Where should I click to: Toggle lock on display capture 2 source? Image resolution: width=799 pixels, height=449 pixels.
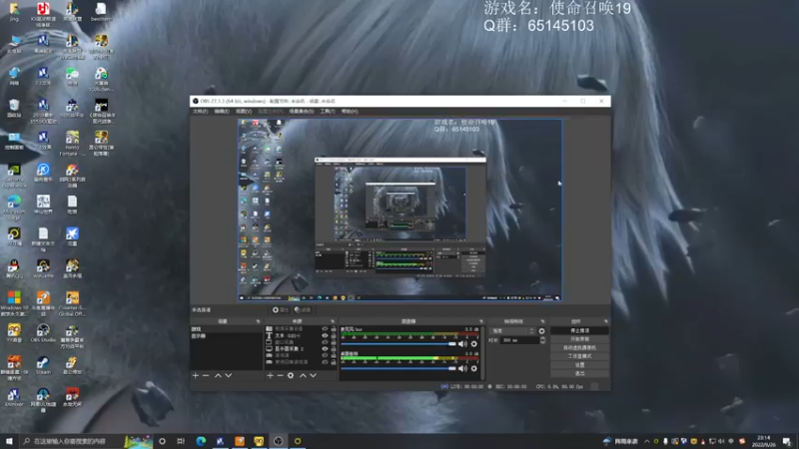pos(334,348)
